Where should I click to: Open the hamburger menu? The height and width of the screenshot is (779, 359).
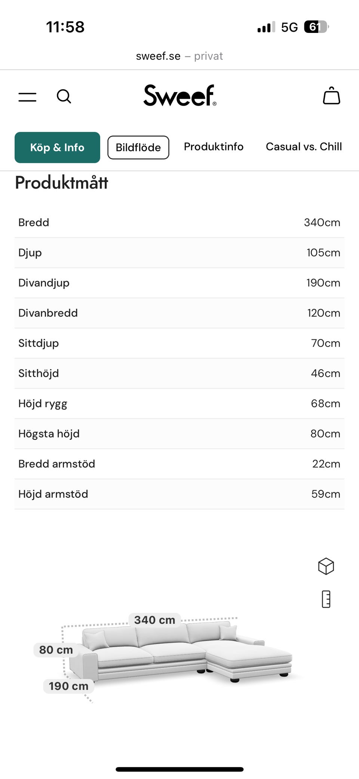click(27, 97)
